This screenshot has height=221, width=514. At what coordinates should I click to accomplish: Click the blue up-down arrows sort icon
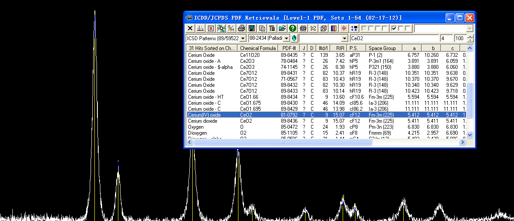tap(354, 28)
